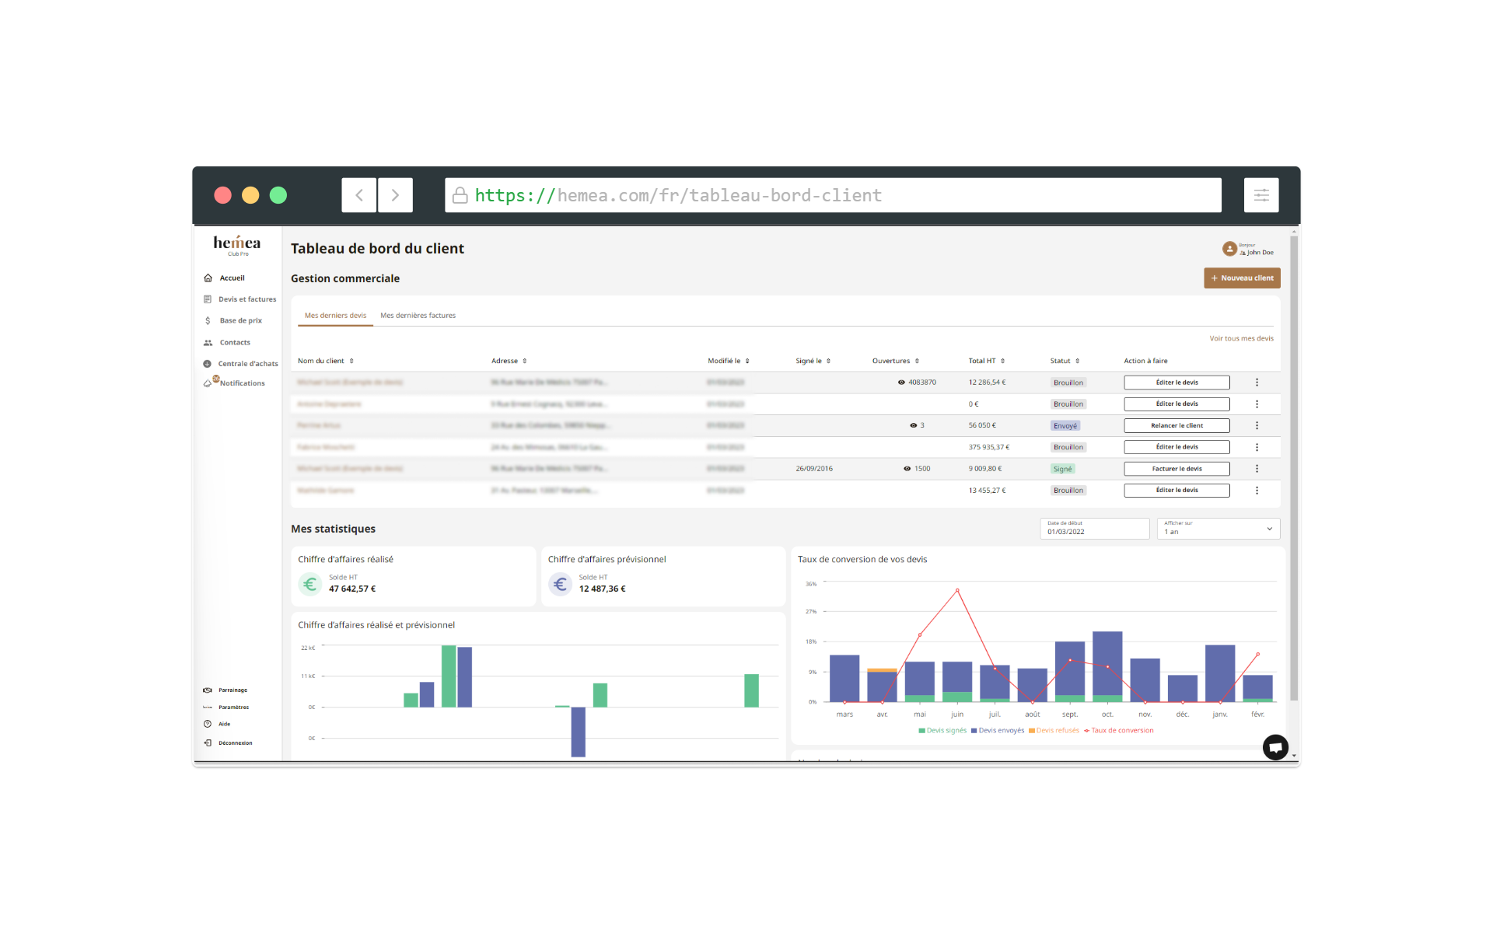1493x933 pixels.
Task: Click the Accueil home icon in sidebar
Action: (208, 278)
